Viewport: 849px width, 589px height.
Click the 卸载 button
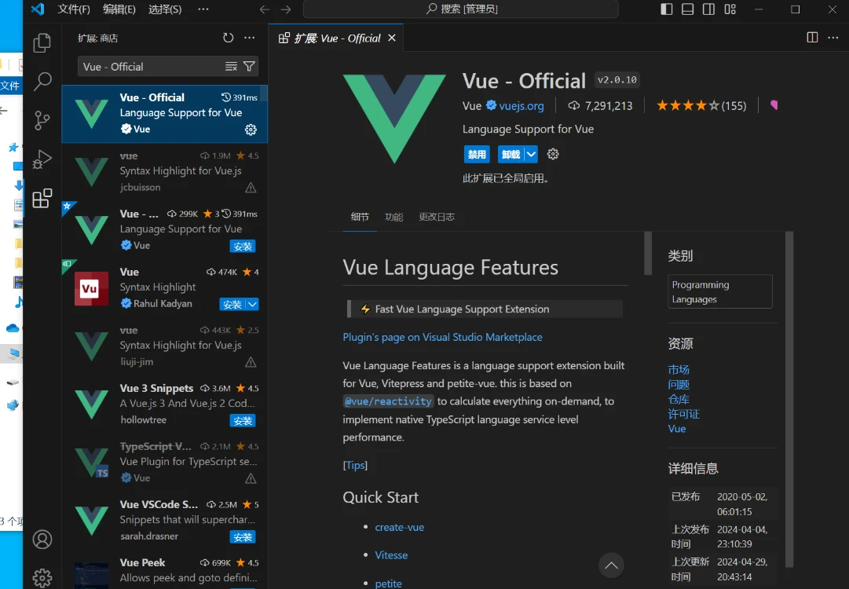coord(510,154)
